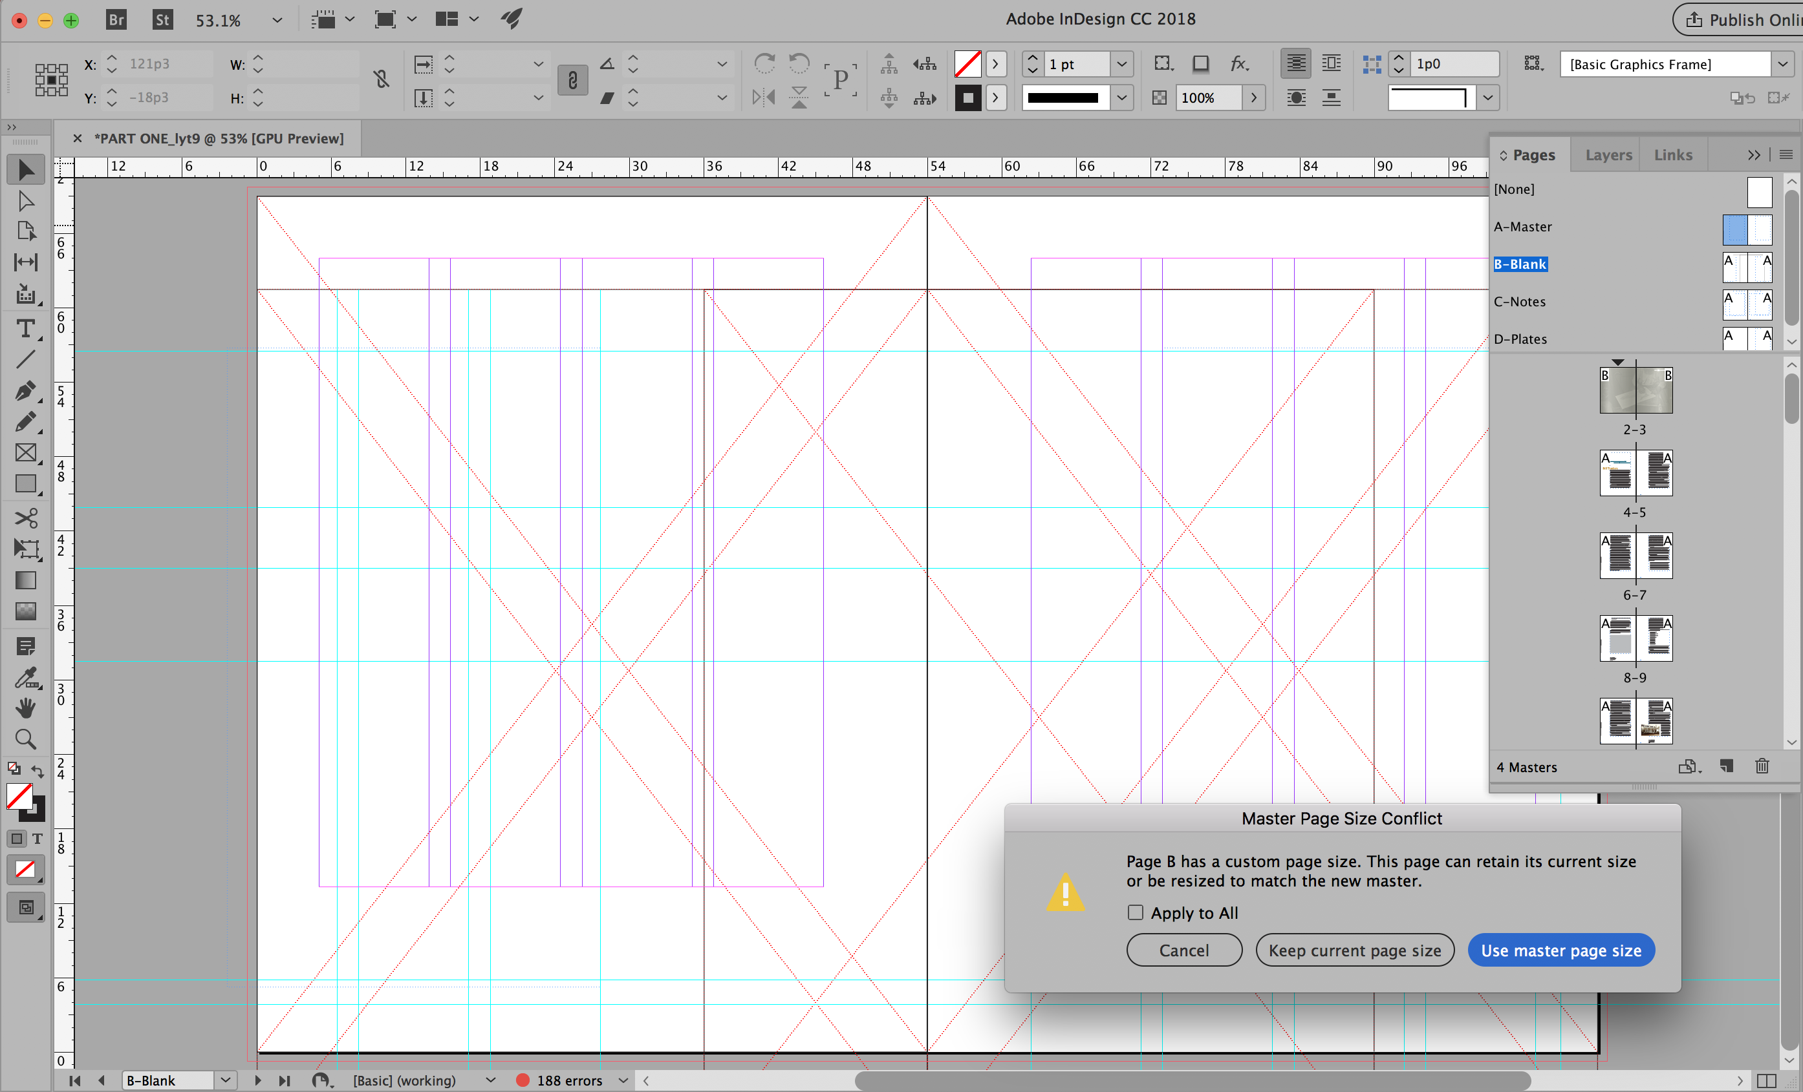Click the Apply None color swatch
This screenshot has height=1092, width=1803.
(x=25, y=869)
